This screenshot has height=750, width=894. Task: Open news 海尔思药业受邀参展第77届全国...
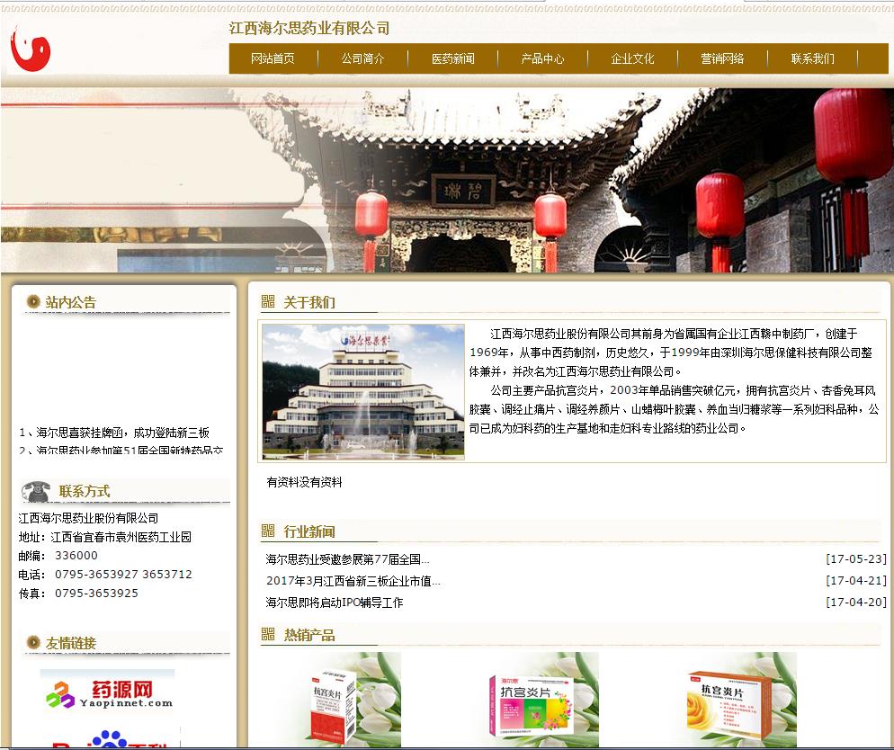coord(348,559)
